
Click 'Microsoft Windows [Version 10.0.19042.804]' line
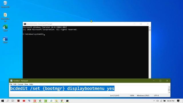click(45, 27)
